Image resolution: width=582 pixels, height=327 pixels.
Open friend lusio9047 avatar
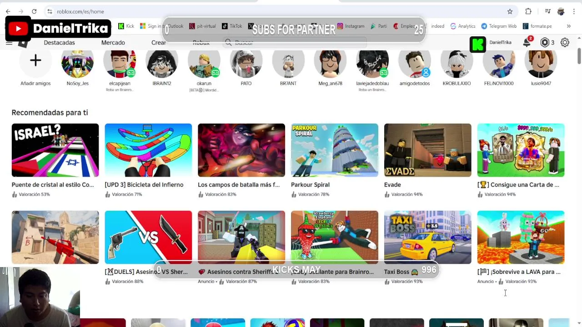click(541, 62)
